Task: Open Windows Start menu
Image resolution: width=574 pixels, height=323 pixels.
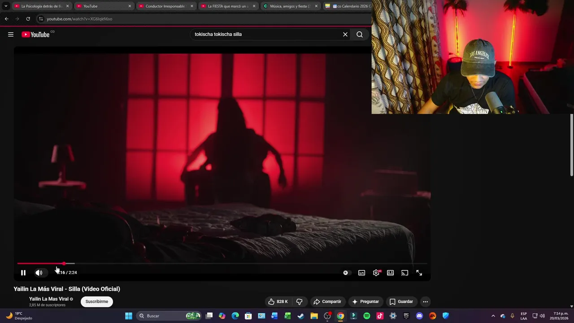Action: 129,316
